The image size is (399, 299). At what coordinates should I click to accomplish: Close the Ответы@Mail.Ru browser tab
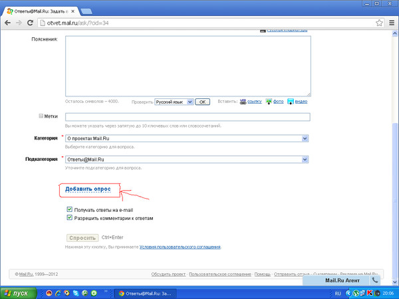[72, 11]
